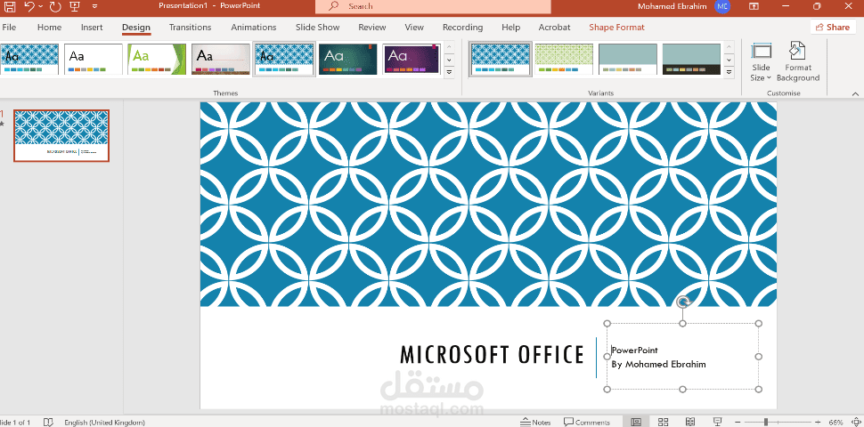Click the Share button

(x=833, y=27)
